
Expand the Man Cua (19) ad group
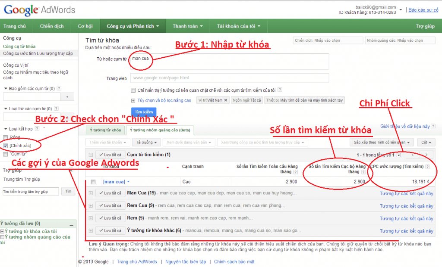(91, 193)
